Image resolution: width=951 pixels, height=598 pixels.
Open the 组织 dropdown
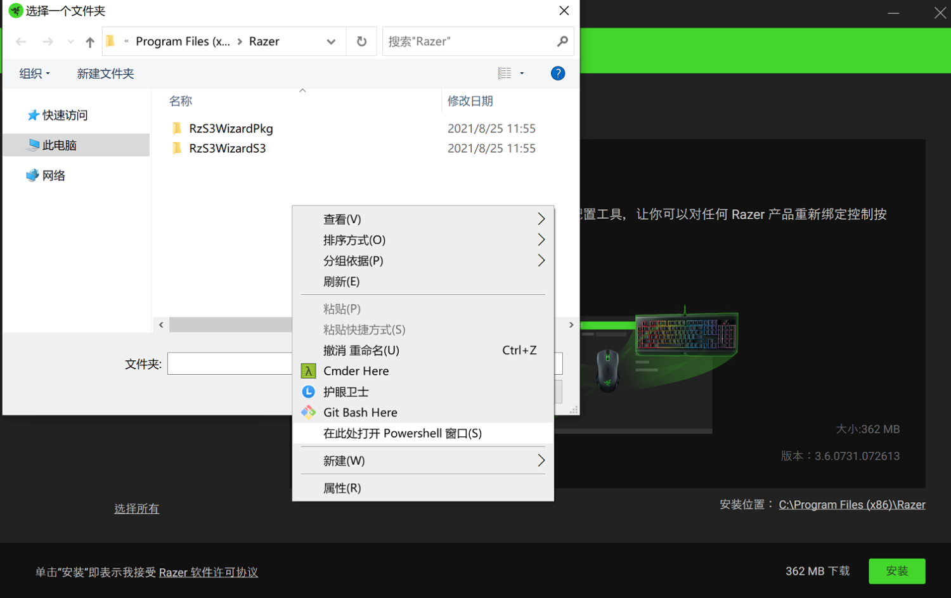(34, 73)
